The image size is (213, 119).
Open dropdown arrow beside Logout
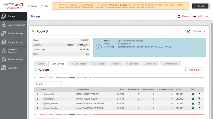209,6
